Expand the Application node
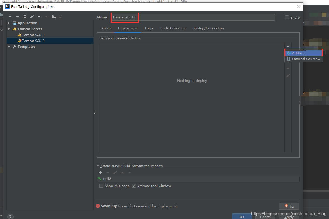Image resolution: width=329 pixels, height=219 pixels. (9, 23)
